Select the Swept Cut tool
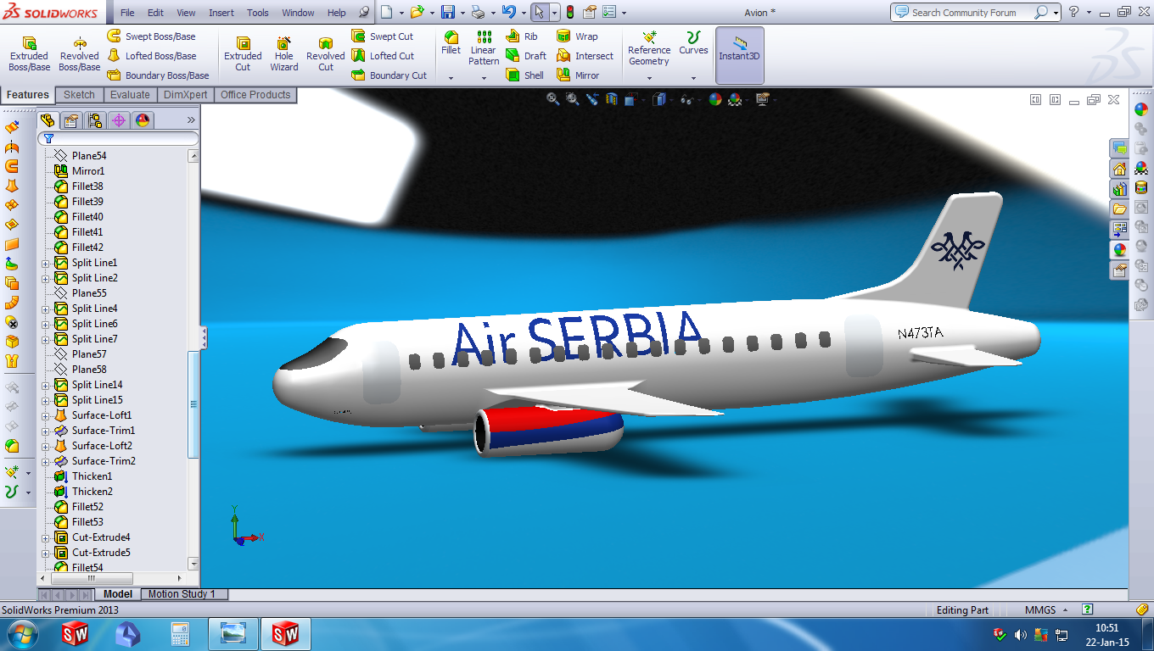This screenshot has width=1154, height=651. pyautogui.click(x=383, y=36)
